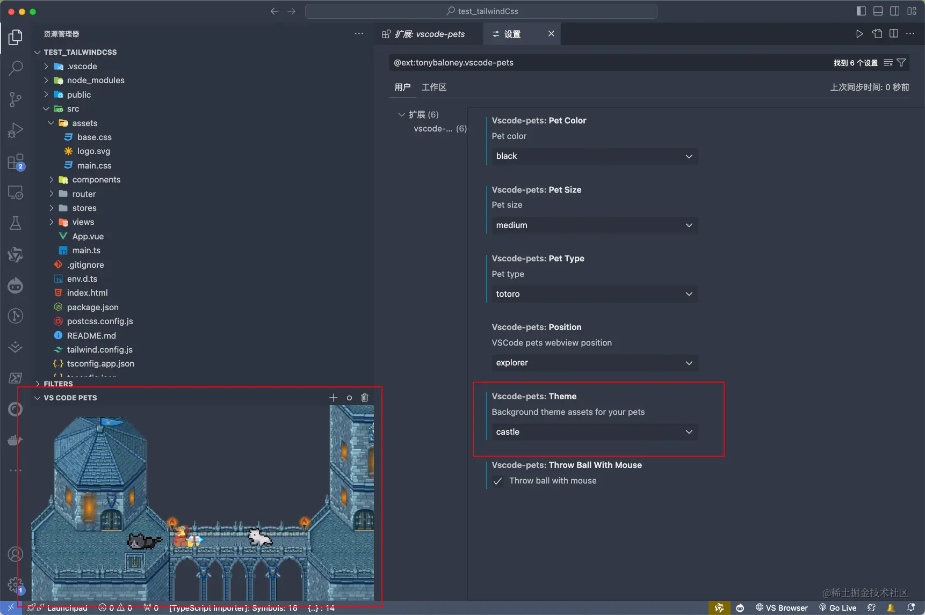Split the editor to the right
Screen dimensions: 925x615
[894, 34]
